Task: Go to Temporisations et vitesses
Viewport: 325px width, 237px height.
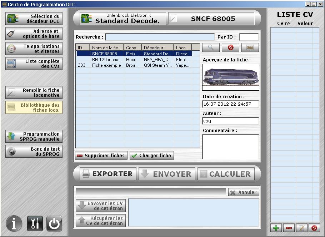Action: pyautogui.click(x=34, y=49)
